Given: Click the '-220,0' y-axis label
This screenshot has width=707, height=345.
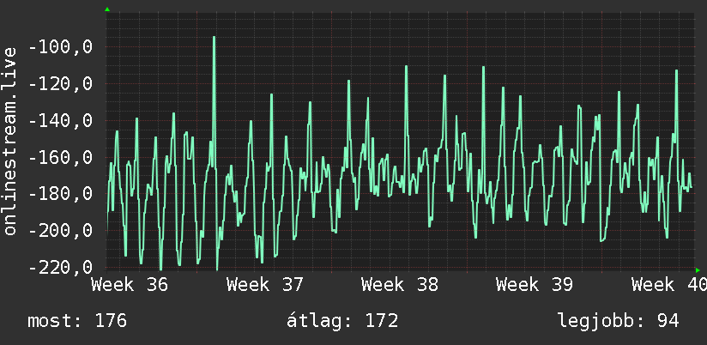Looking at the screenshot, I should coord(61,268).
